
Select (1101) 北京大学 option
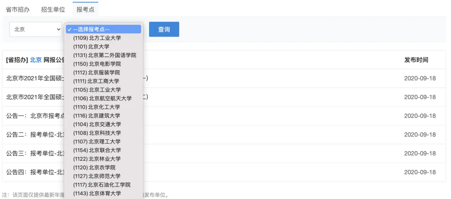pos(104,47)
